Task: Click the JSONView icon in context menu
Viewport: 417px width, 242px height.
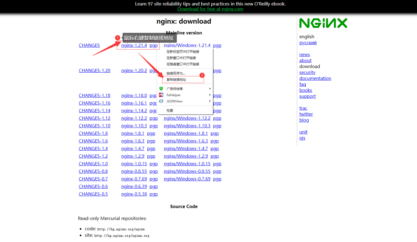Action: (x=161, y=101)
